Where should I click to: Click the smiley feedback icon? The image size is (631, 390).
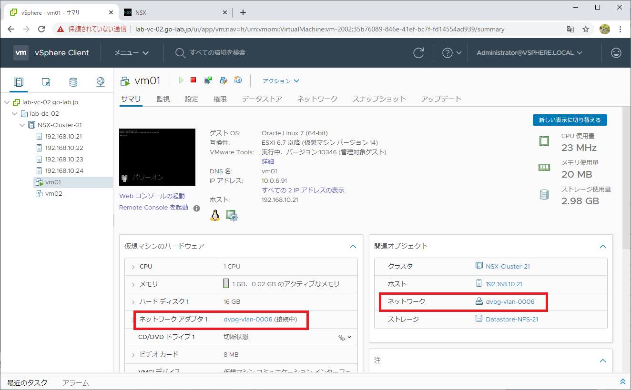(616, 53)
